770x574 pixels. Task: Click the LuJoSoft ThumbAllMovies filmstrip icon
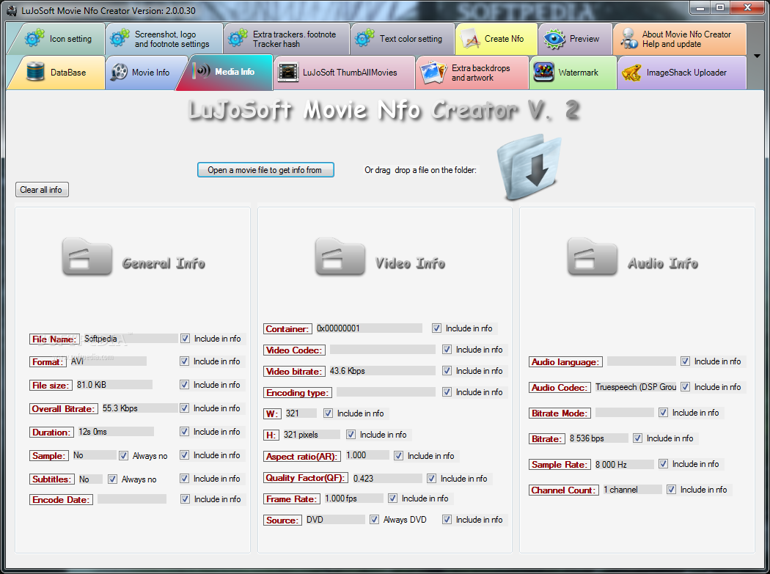point(287,72)
